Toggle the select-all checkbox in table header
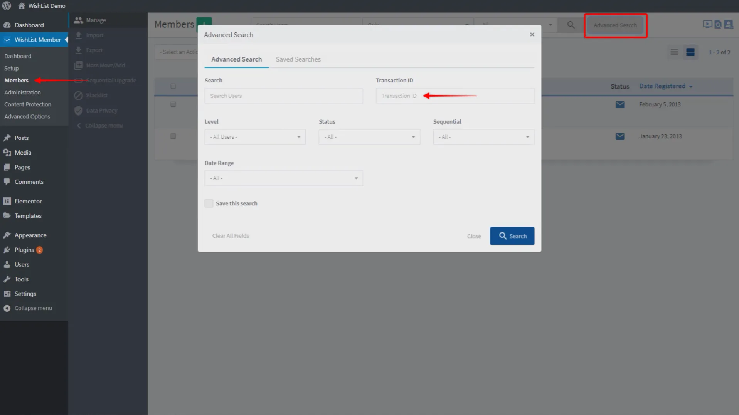Viewport: 739px width, 415px height. point(173,86)
